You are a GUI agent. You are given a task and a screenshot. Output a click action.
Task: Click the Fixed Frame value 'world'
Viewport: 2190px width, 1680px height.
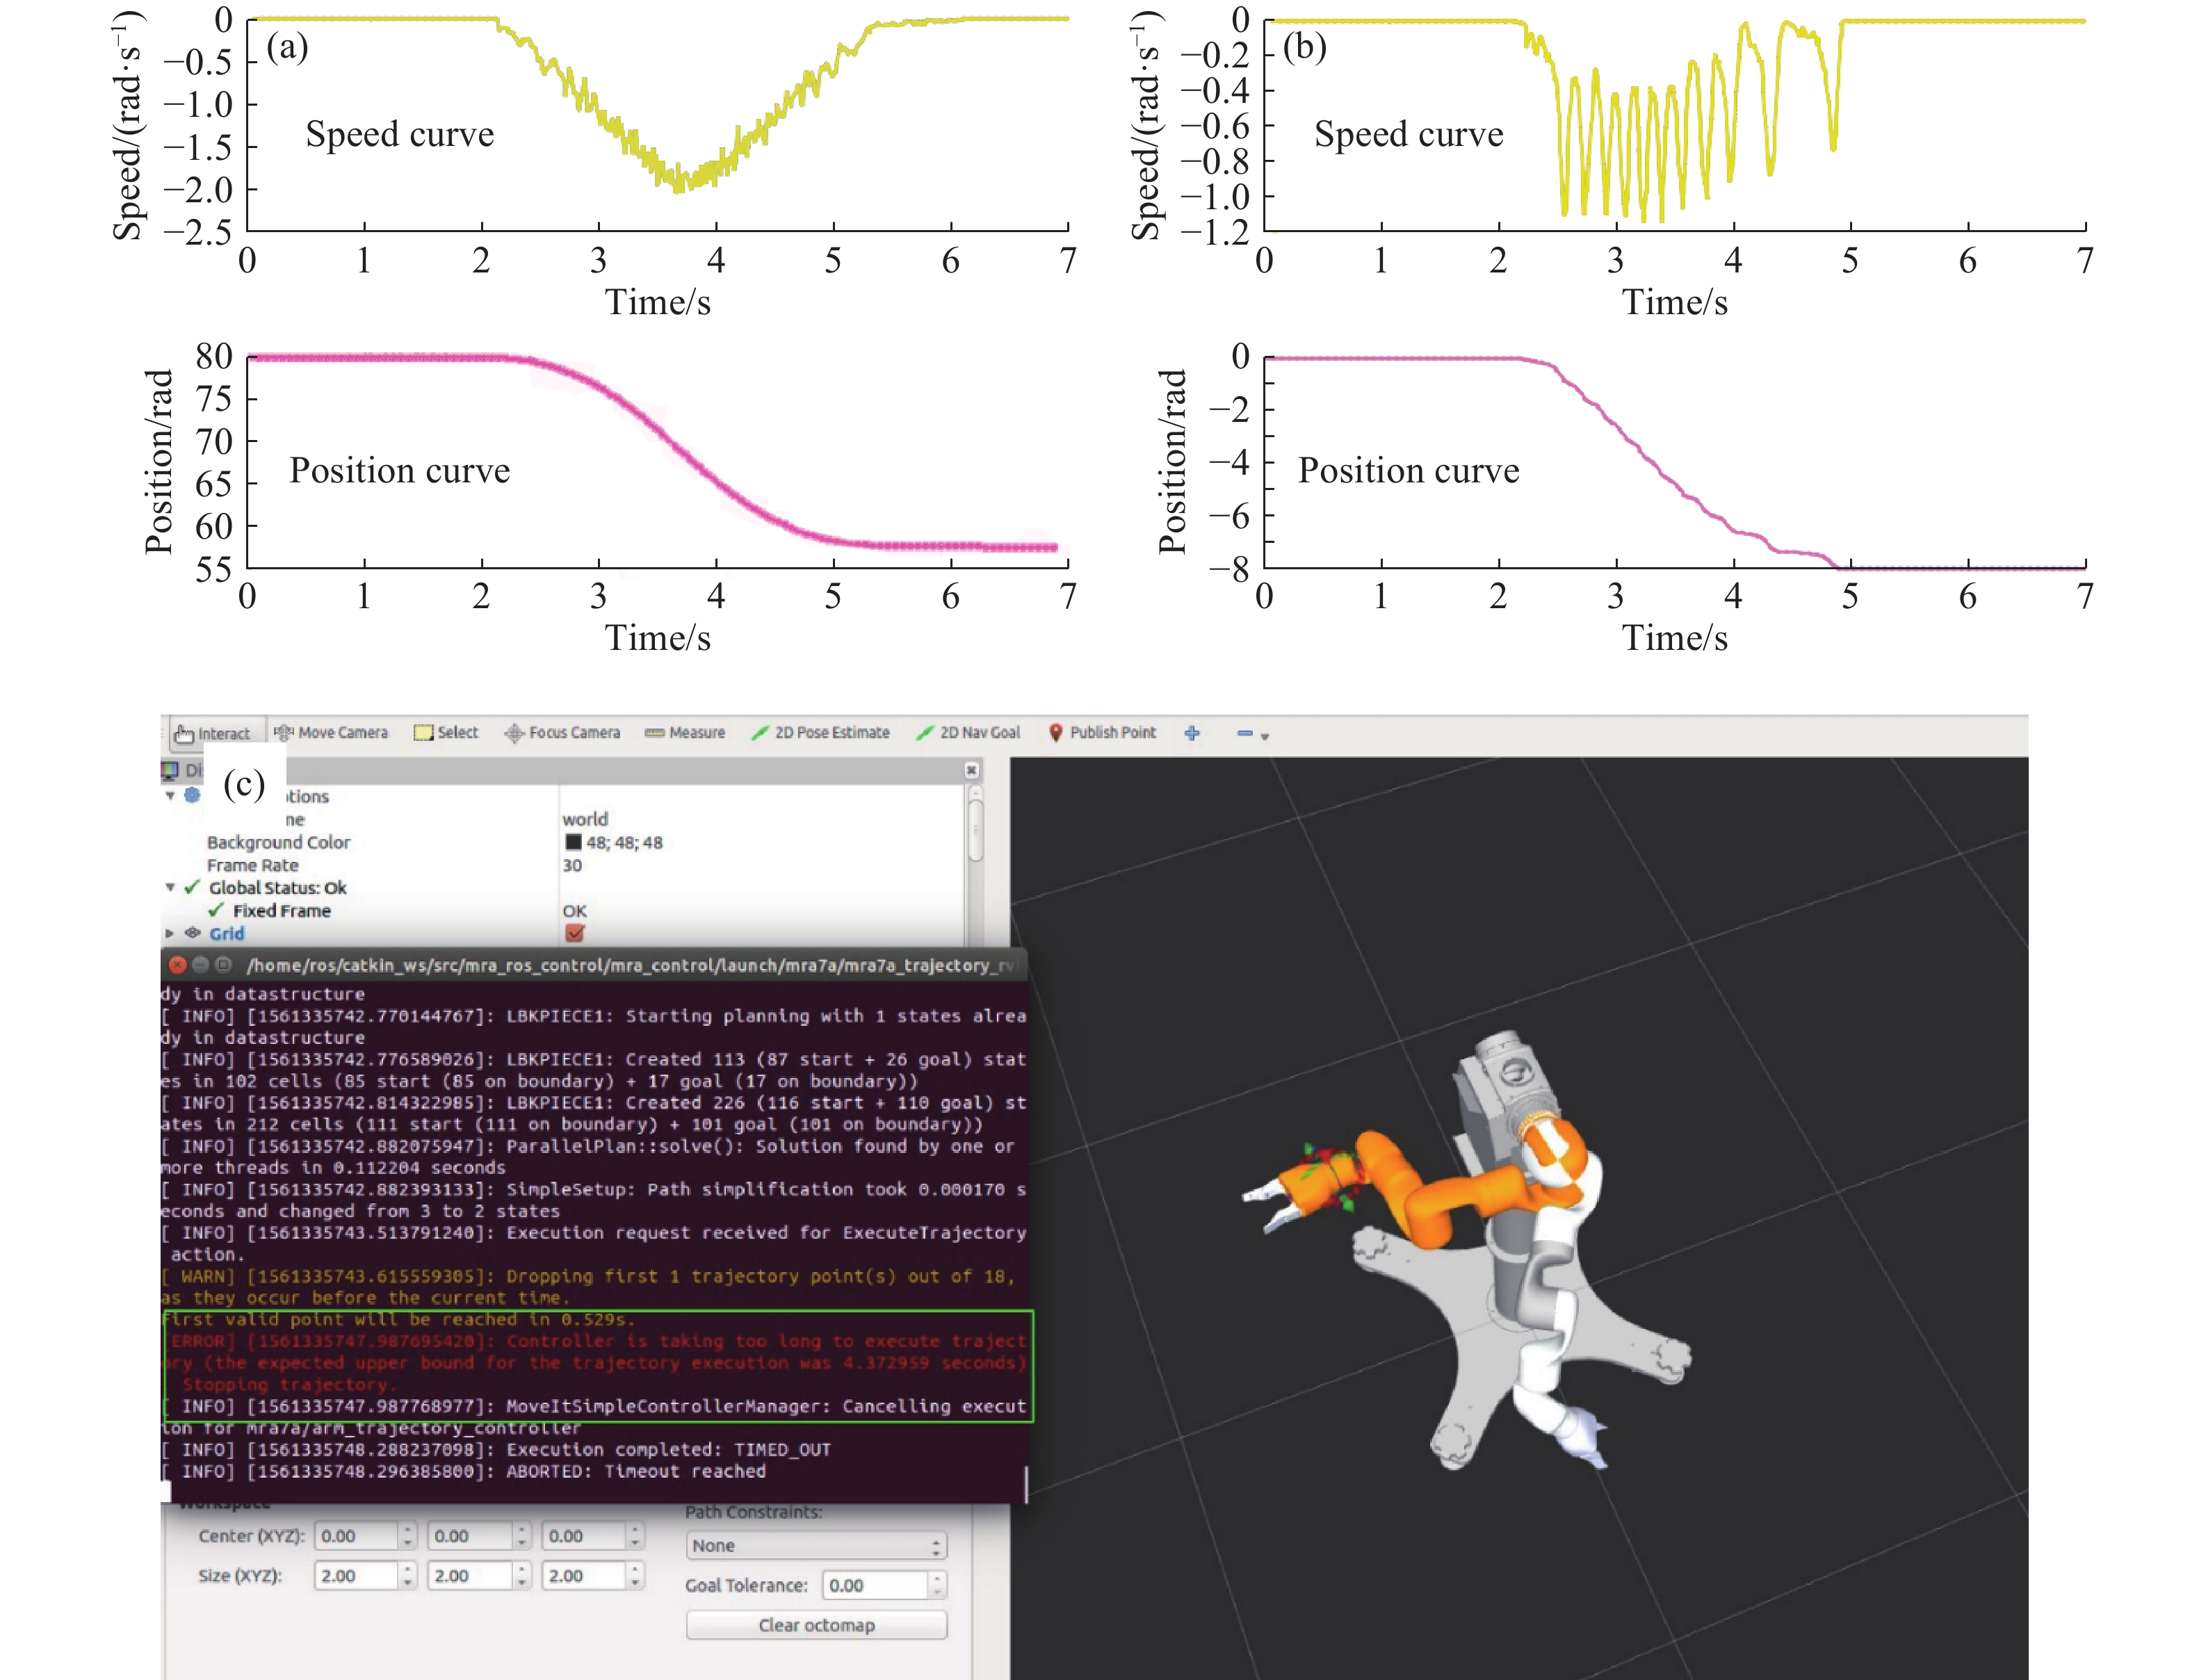(x=585, y=819)
